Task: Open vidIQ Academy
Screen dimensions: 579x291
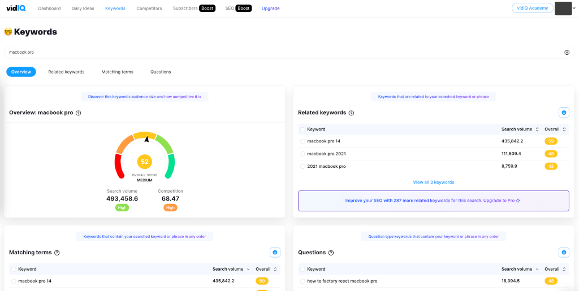Action: 532,8
